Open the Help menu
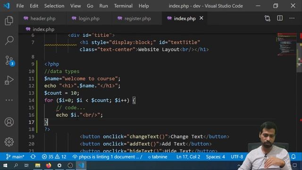The image size is (302, 170). [143, 6]
